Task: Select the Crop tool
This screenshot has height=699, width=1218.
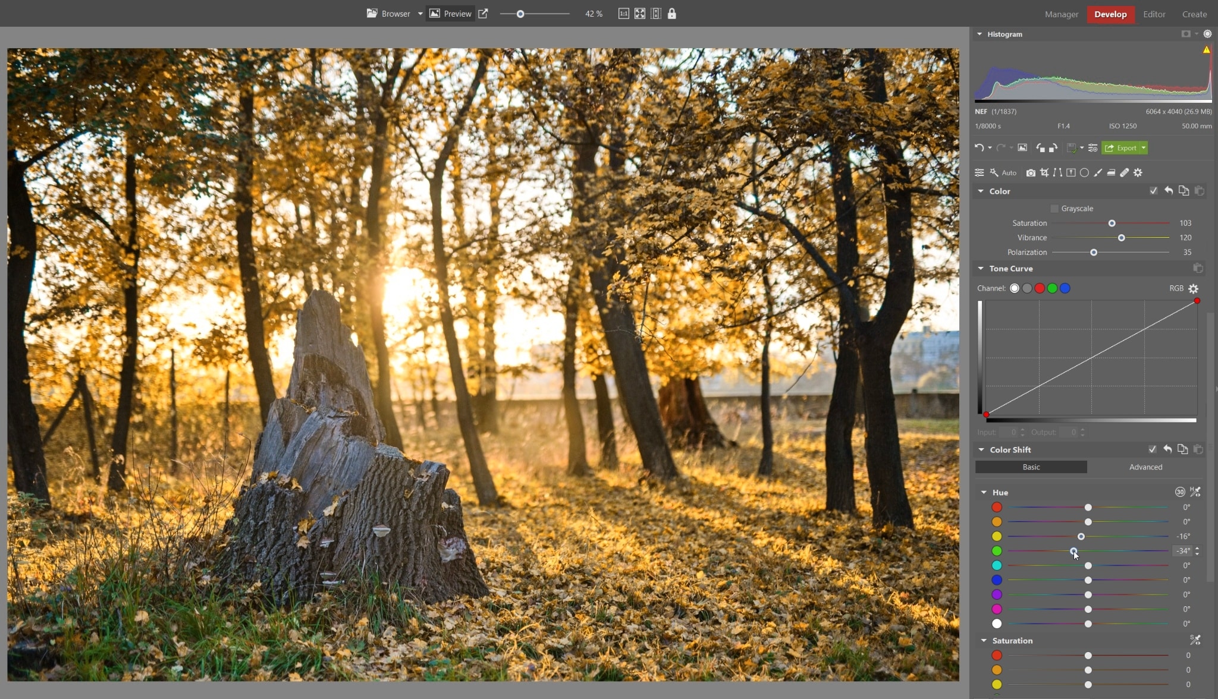Action: click(1044, 172)
